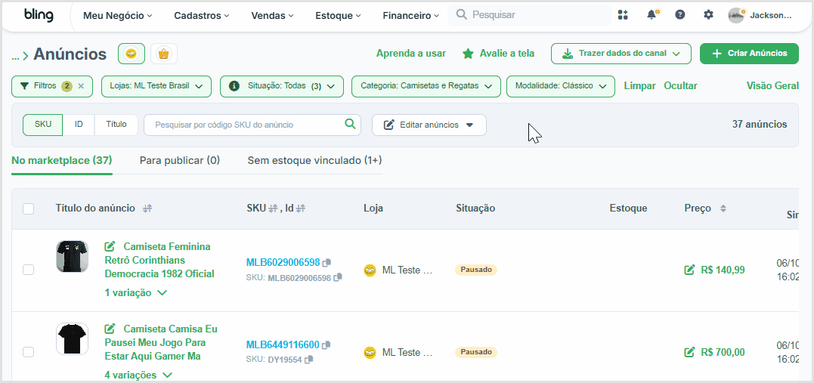Viewport: 814px width, 383px height.
Task: Click the bling logo
Action: (39, 15)
